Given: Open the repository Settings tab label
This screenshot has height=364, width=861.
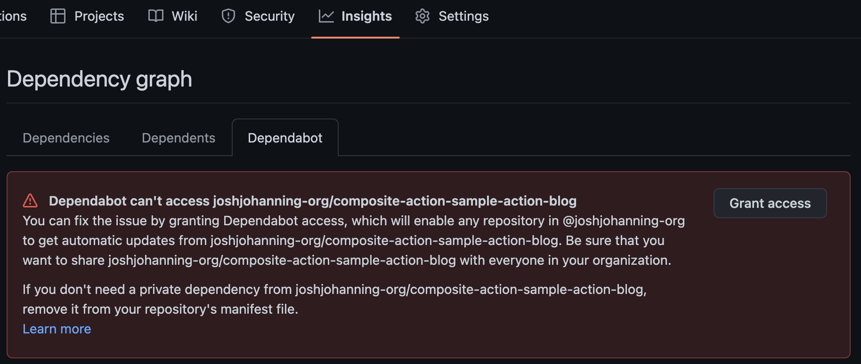Looking at the screenshot, I should pos(463,16).
